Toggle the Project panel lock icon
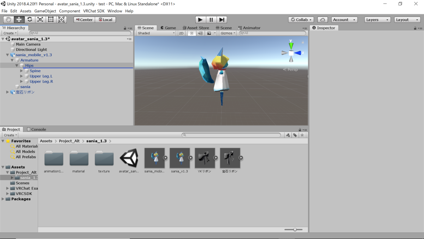Image resolution: width=424 pixels, height=239 pixels. pyautogui.click(x=300, y=130)
